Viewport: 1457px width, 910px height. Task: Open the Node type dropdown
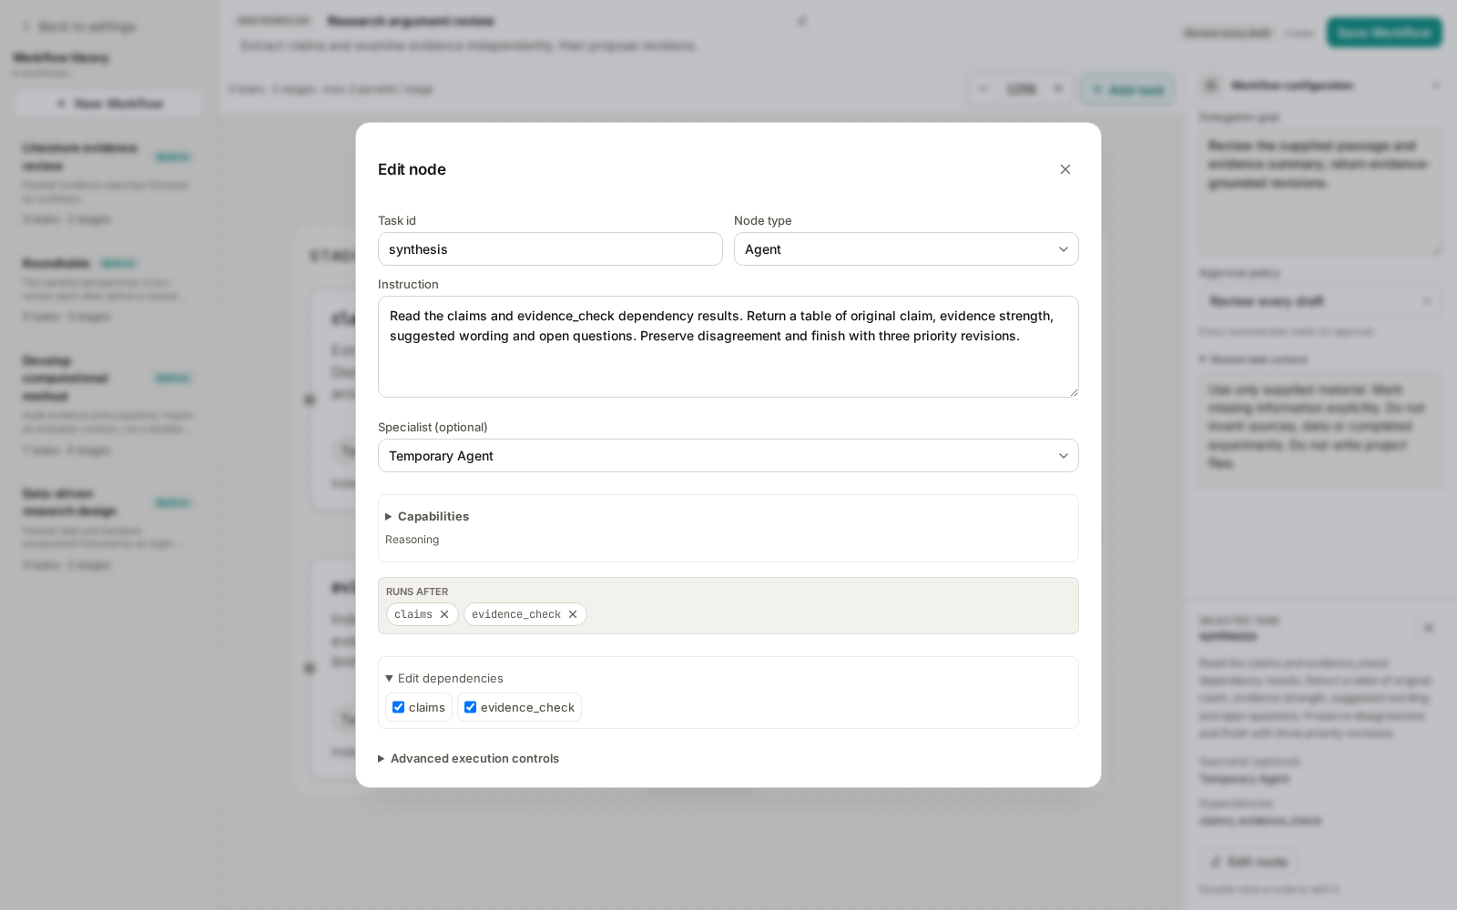tap(906, 249)
